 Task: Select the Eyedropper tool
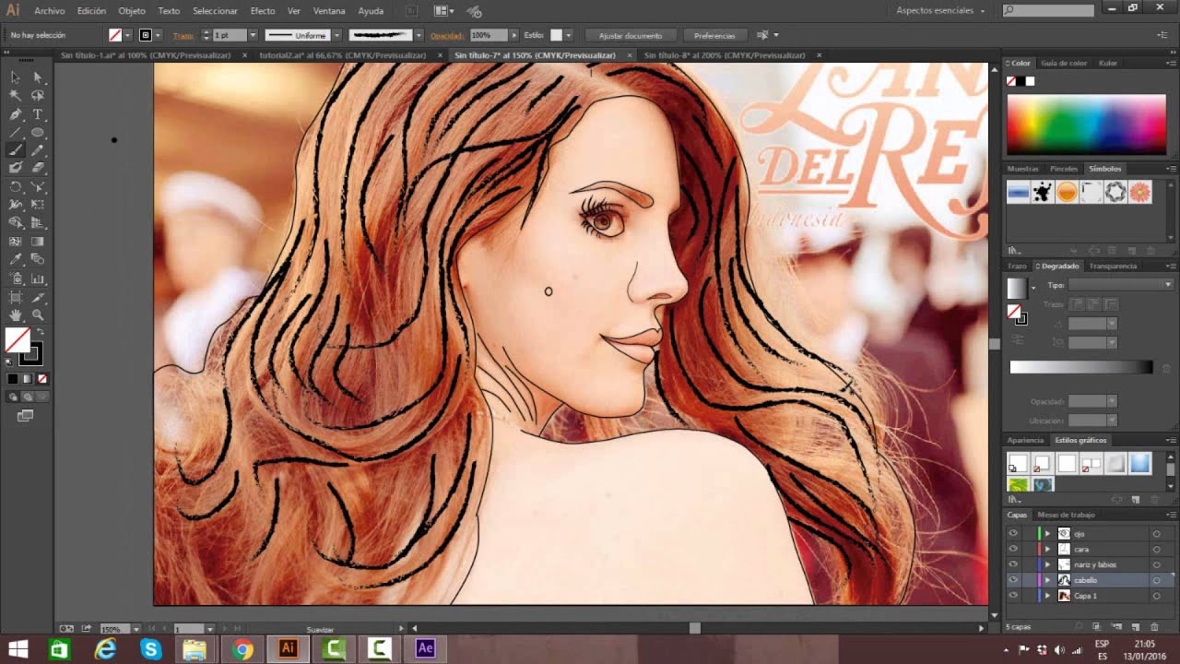[16, 260]
